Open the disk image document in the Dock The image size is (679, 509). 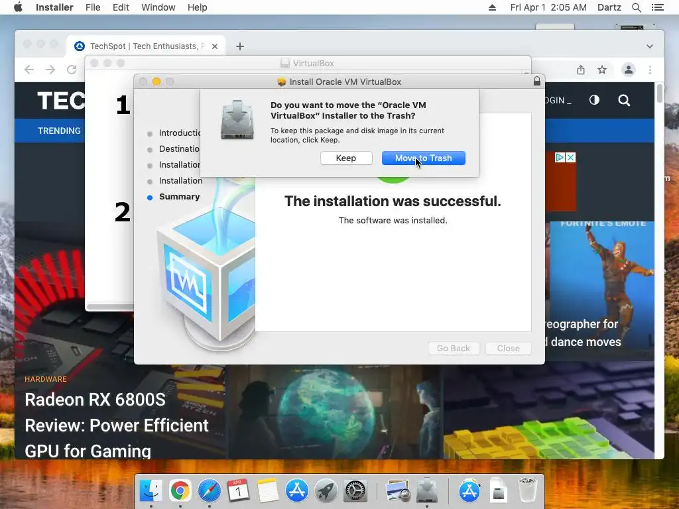(499, 491)
